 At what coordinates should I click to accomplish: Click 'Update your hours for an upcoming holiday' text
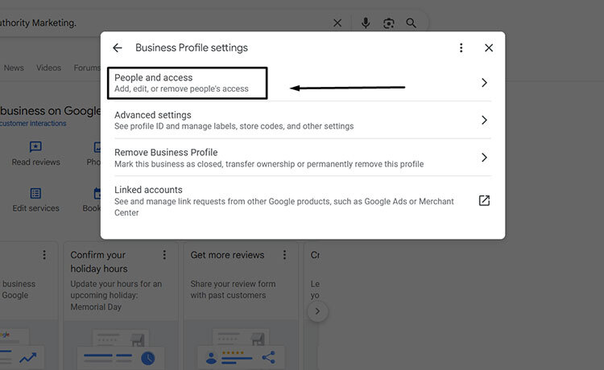tap(116, 295)
